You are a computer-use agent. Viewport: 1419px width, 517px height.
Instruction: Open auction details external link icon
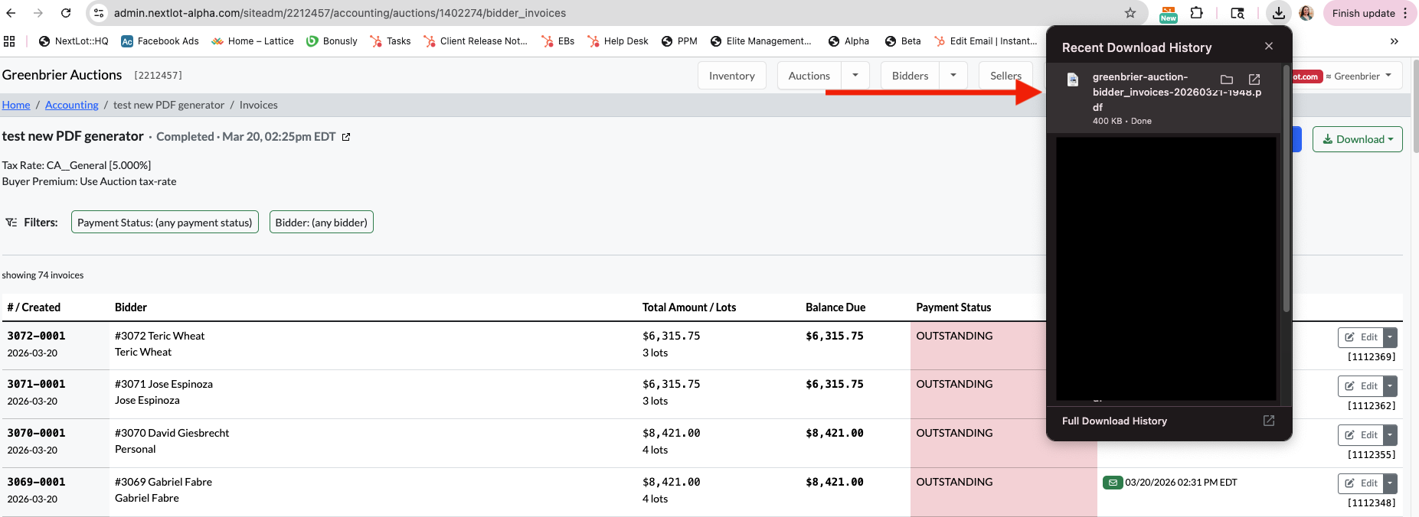[346, 137]
